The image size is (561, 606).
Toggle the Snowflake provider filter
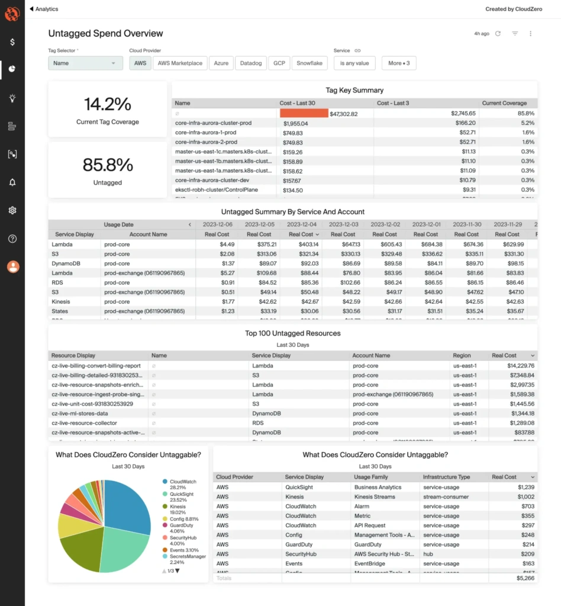[x=309, y=63]
